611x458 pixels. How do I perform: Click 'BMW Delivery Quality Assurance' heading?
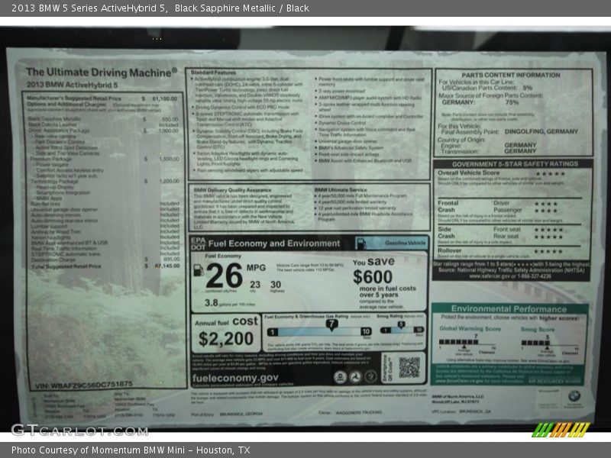[232, 190]
